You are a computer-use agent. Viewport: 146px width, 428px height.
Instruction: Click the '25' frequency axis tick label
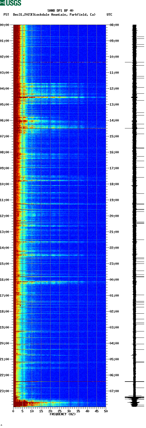click(60, 411)
